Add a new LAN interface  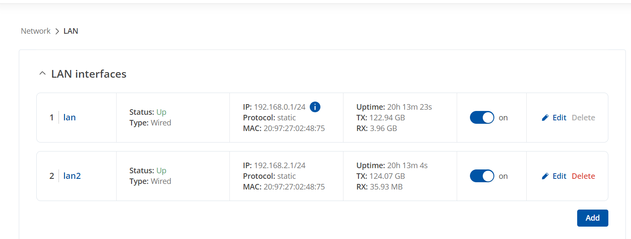(593, 218)
